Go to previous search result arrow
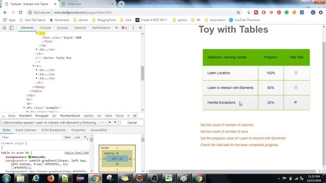The height and width of the screenshot is (183, 326). pos(110,123)
